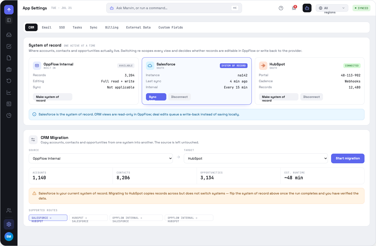Disconnect the HubSpot integration
376x246 pixels.
tap(312, 97)
